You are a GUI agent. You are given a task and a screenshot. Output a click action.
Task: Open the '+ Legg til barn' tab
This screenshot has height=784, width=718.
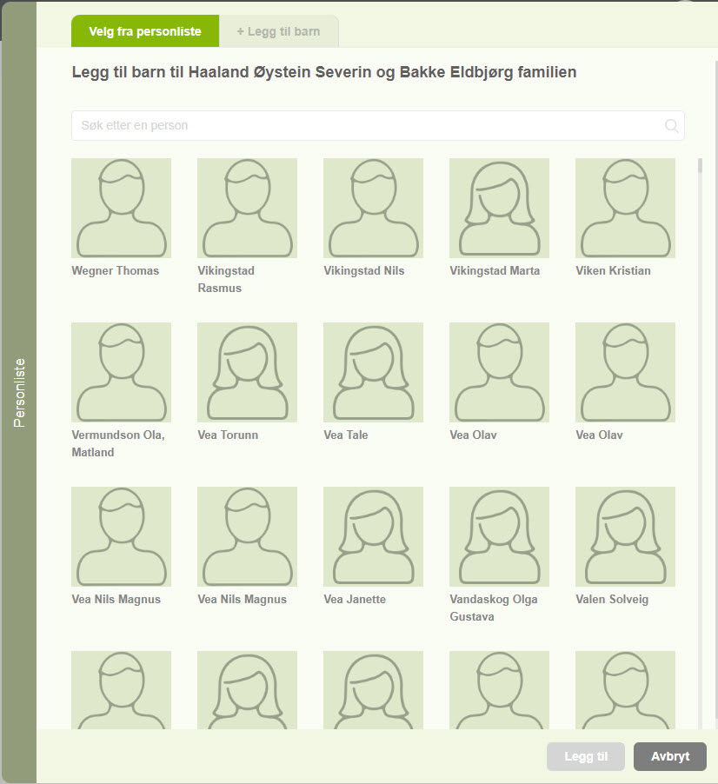pyautogui.click(x=278, y=31)
